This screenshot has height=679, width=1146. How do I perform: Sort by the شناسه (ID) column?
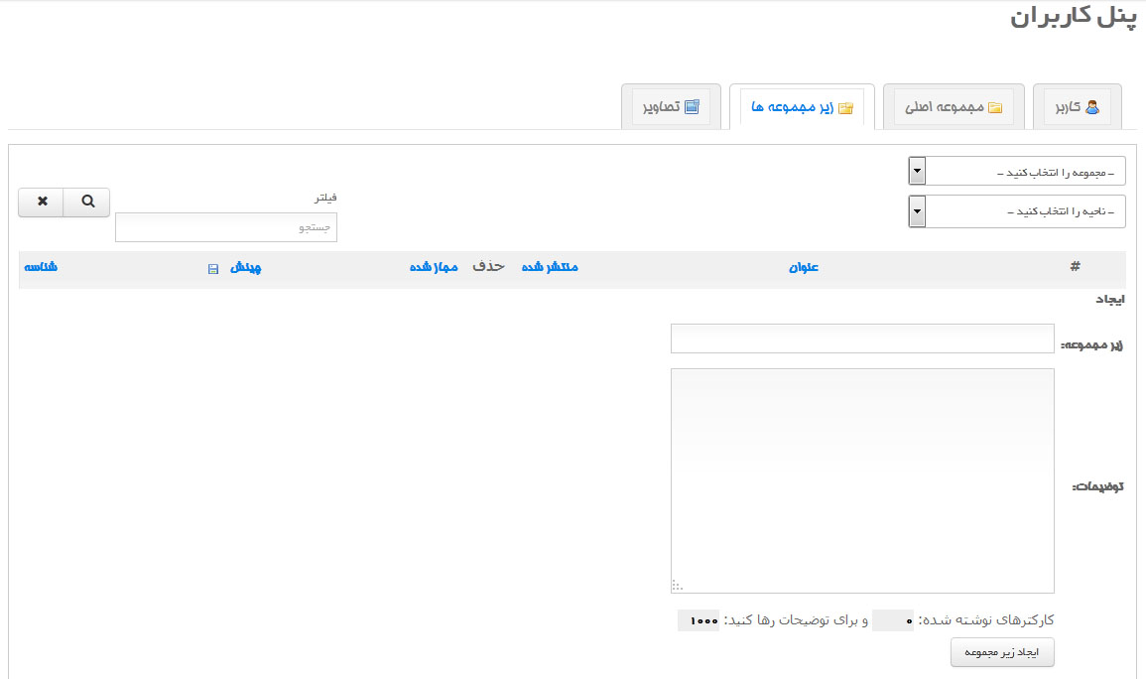[x=41, y=268]
